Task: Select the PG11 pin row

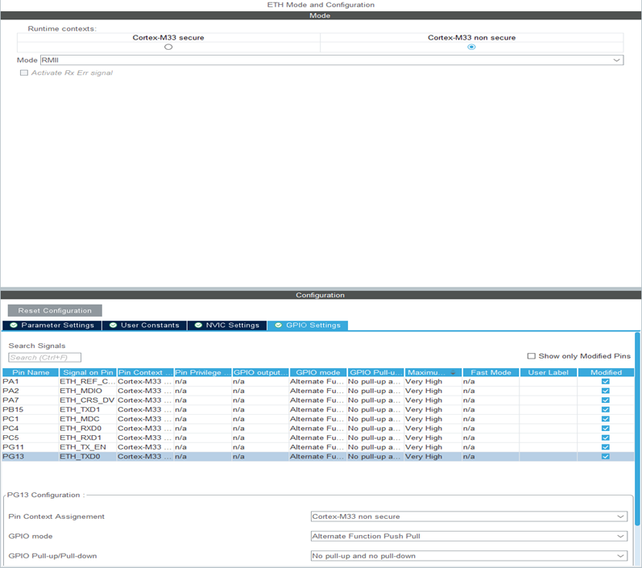Action: [x=318, y=447]
